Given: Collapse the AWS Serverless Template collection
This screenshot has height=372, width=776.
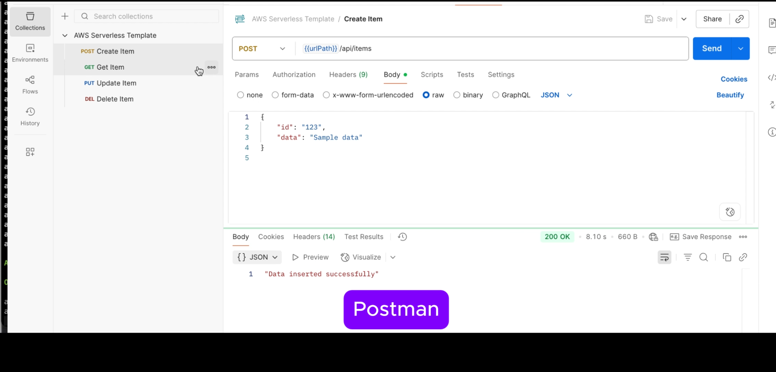Looking at the screenshot, I should coord(65,36).
